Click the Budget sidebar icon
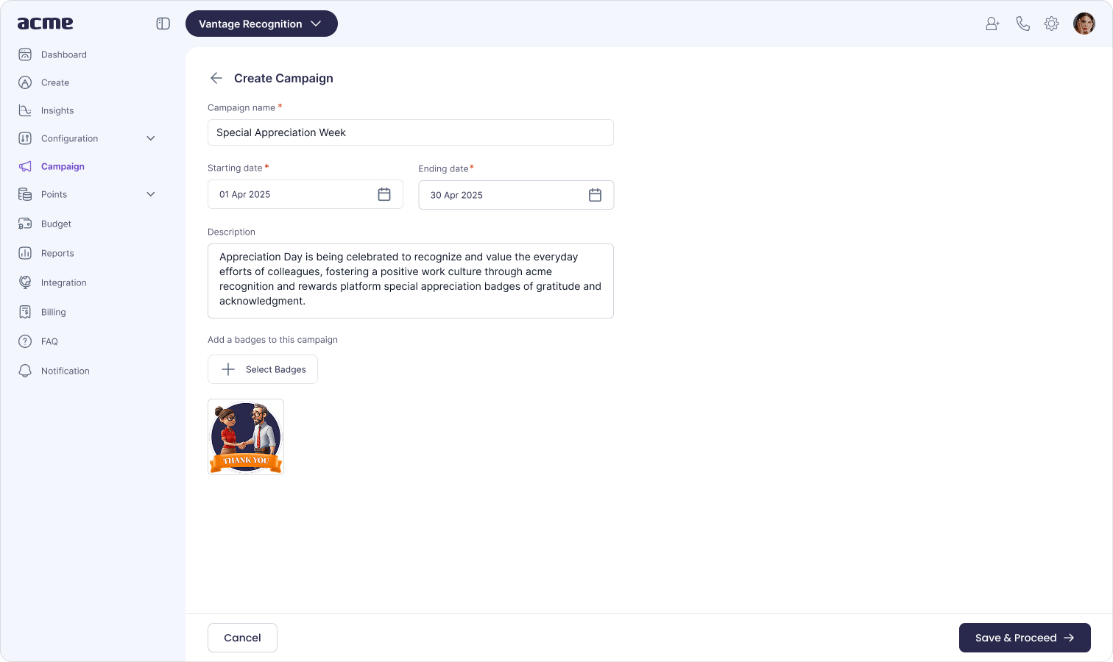The height and width of the screenshot is (662, 1113). click(25, 224)
